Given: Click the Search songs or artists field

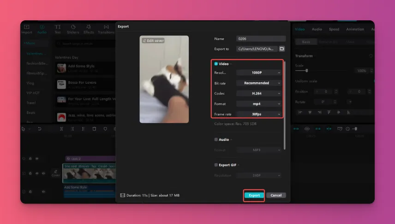Looking at the screenshot, I should coord(85,43).
